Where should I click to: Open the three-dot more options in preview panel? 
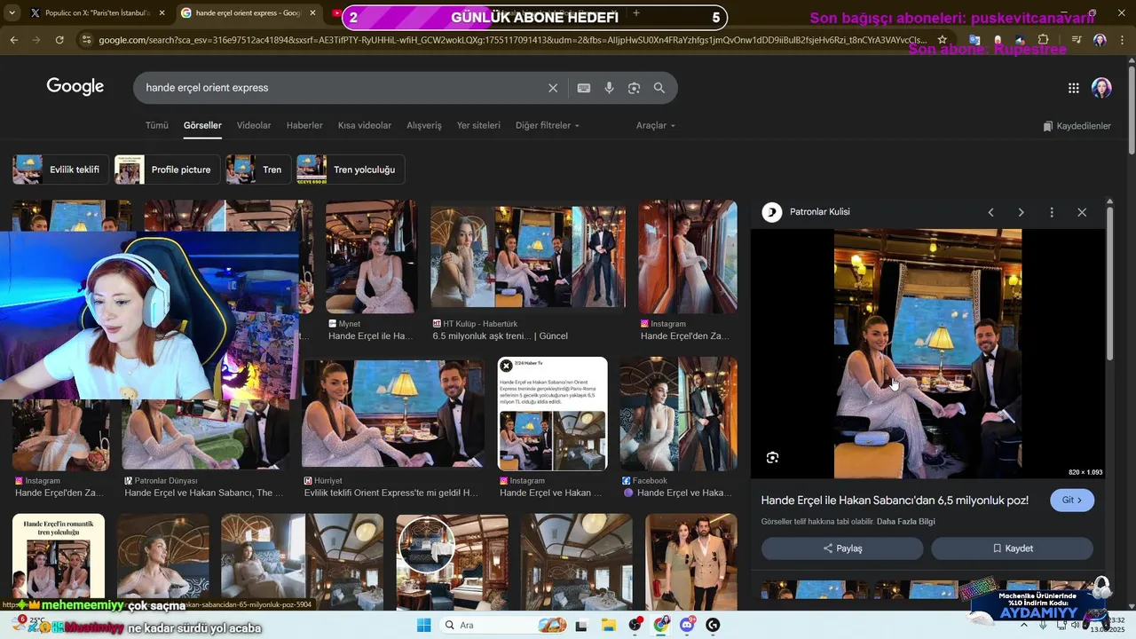1052,212
